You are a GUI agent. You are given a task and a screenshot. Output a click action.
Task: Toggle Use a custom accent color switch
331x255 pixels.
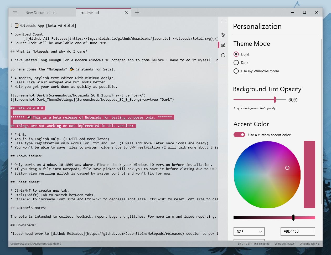[239, 135]
